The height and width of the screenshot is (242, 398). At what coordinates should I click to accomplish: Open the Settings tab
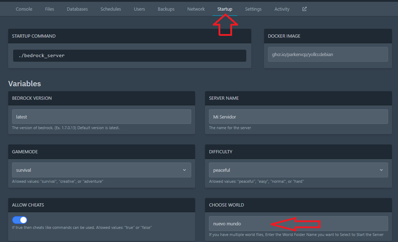pyautogui.click(x=253, y=9)
